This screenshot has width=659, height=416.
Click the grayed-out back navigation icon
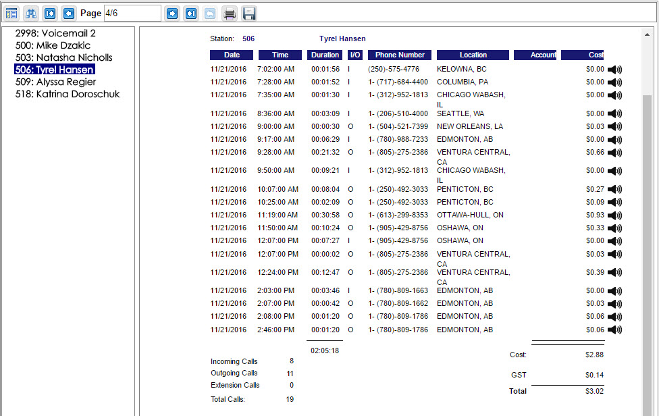click(x=210, y=14)
